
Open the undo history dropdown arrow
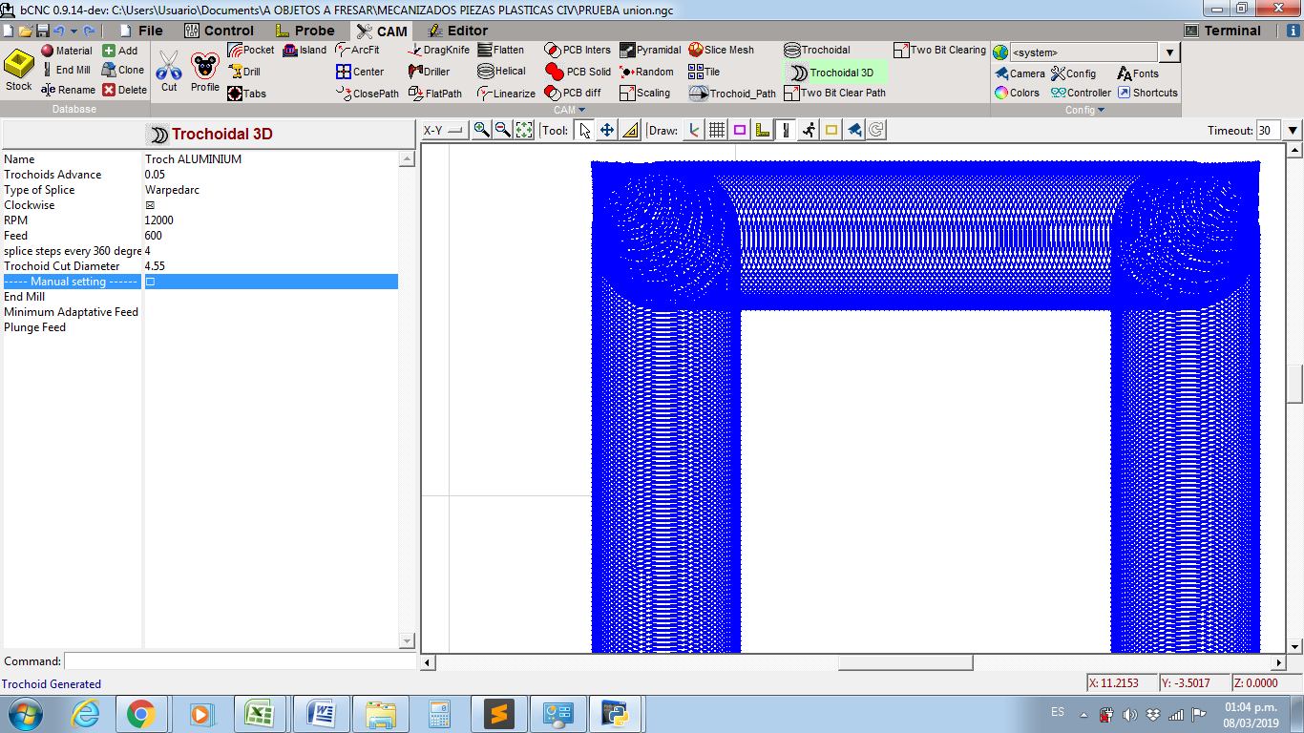tap(74, 31)
